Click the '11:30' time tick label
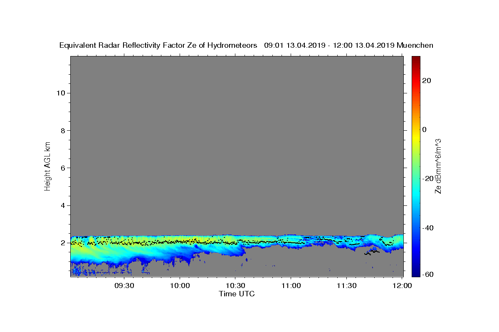 tap(346, 286)
